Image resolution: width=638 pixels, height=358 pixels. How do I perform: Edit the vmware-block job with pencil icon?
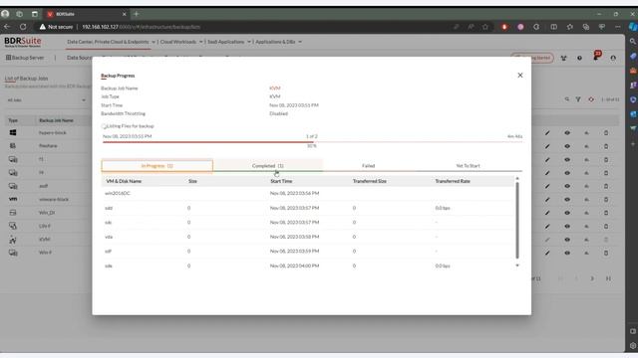[547, 200]
